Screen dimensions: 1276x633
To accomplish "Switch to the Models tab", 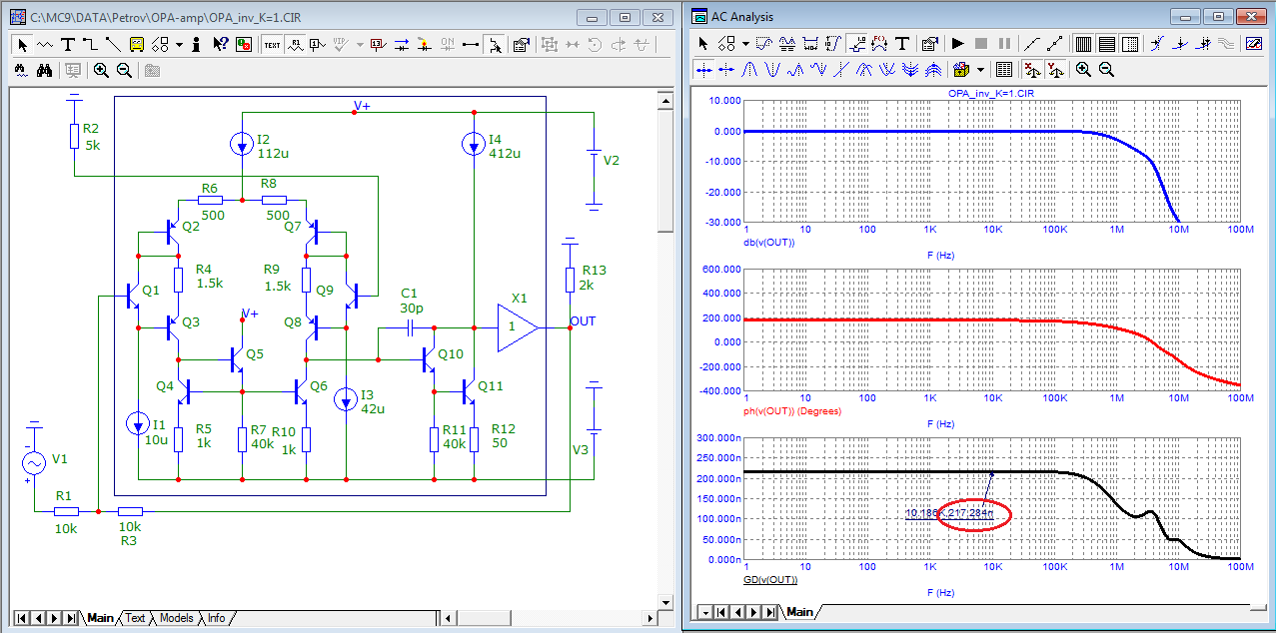I will (176, 618).
